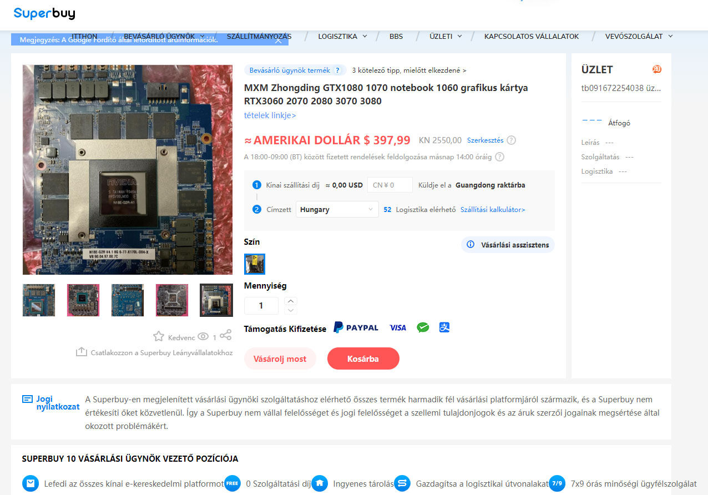The height and width of the screenshot is (495, 708).
Task: Select the PayPal payment logo
Action: (x=356, y=327)
